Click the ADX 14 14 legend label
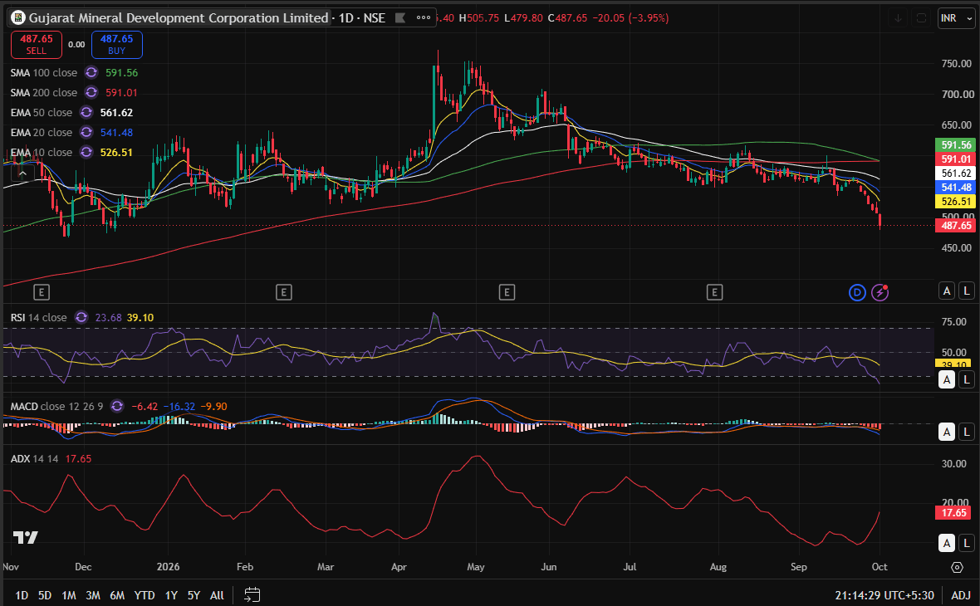980x606 pixels. pyautogui.click(x=34, y=458)
